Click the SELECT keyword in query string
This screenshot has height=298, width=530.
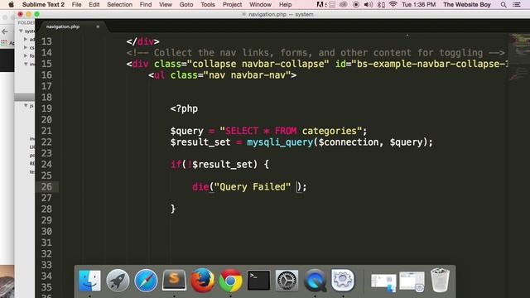click(x=242, y=131)
